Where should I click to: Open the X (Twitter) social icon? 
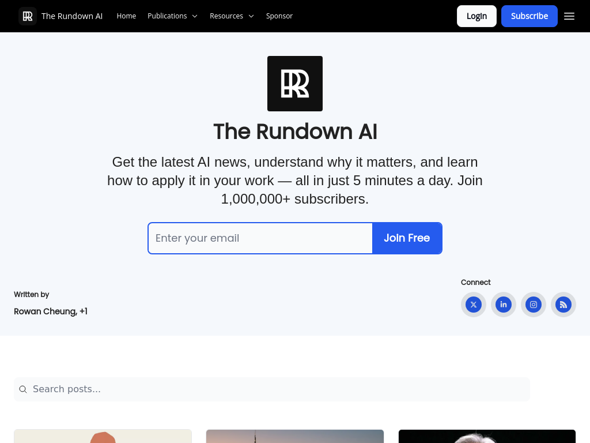point(474,305)
